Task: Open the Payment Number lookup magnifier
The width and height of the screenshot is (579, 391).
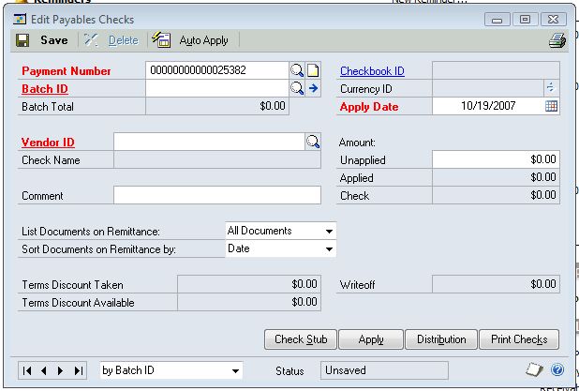Action: 297,70
